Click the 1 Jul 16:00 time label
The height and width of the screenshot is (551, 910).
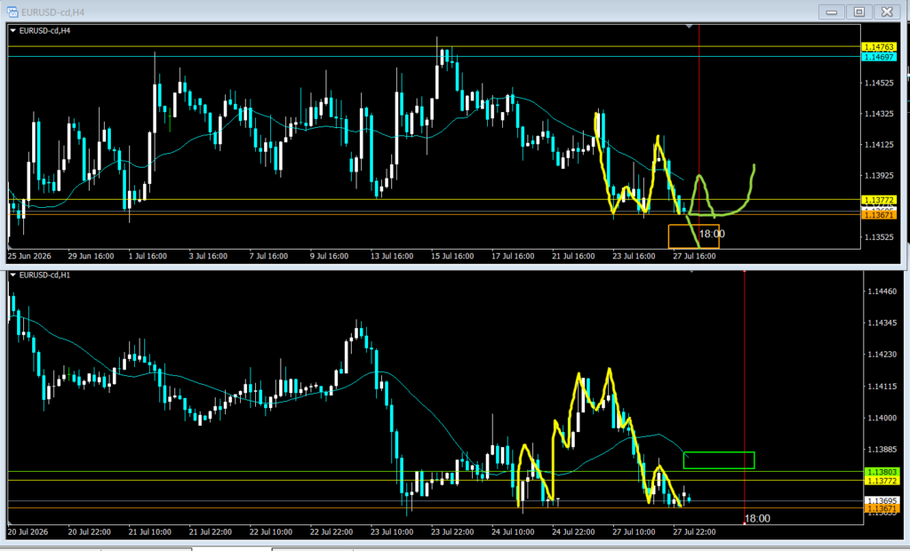click(x=148, y=256)
